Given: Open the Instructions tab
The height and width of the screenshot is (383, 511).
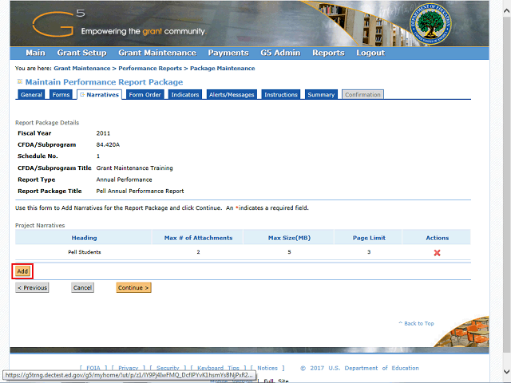Looking at the screenshot, I should coord(281,94).
